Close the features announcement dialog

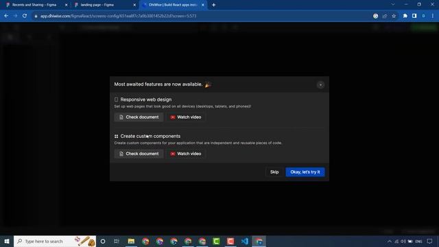320,85
